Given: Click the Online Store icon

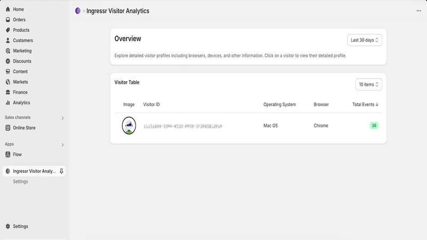Looking at the screenshot, I should click(8, 127).
